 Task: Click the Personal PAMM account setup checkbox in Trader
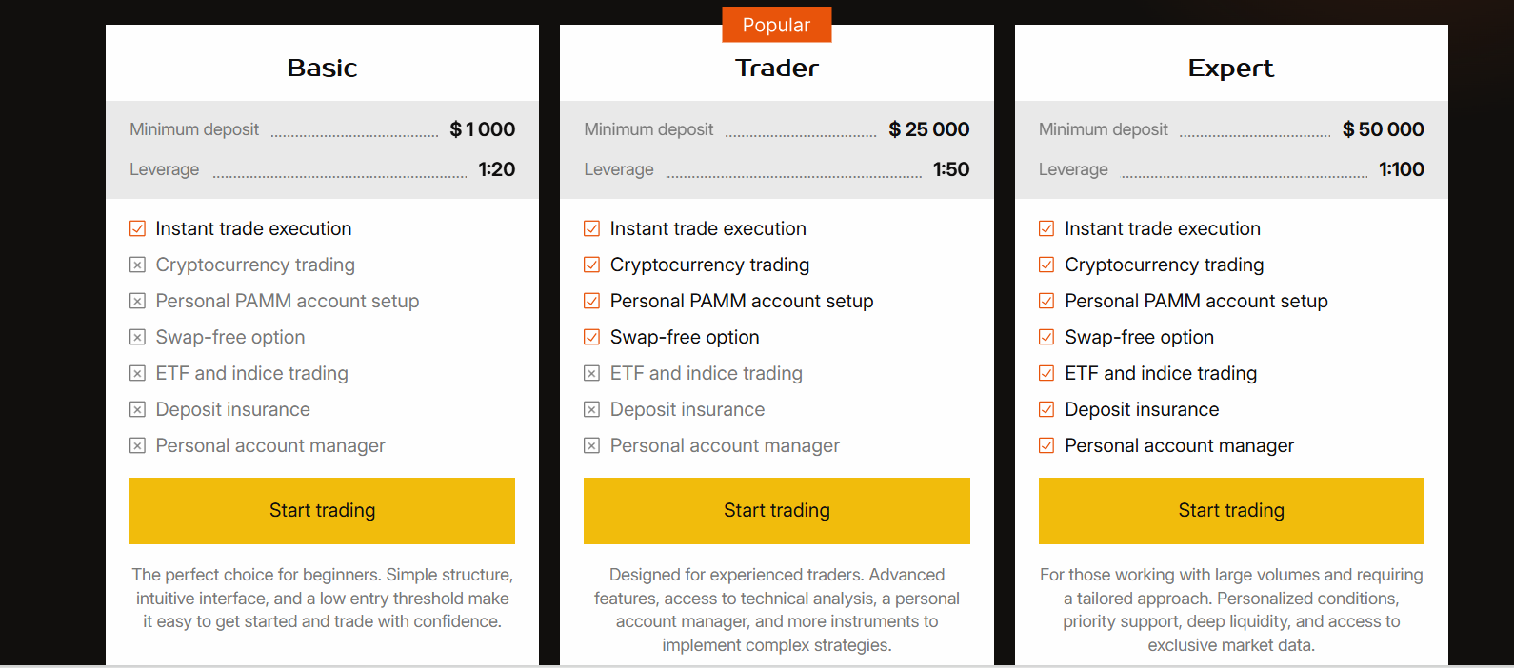592,301
